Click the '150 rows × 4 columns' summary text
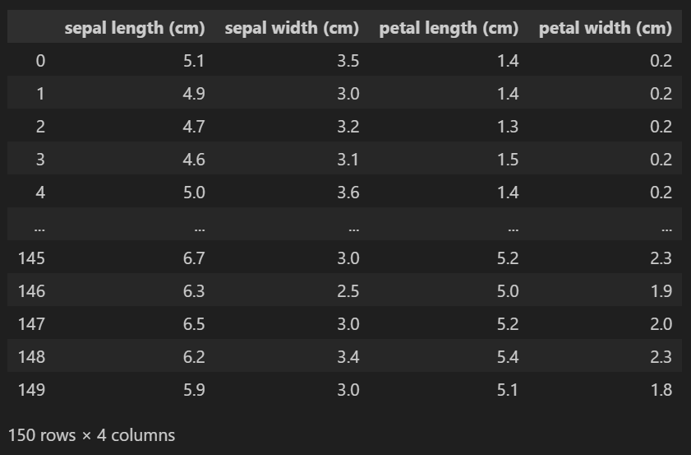 92,435
